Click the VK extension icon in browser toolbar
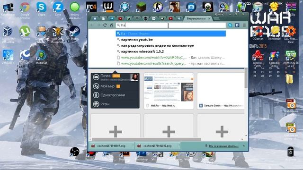The width and height of the screenshot is (303, 170). click(237, 25)
